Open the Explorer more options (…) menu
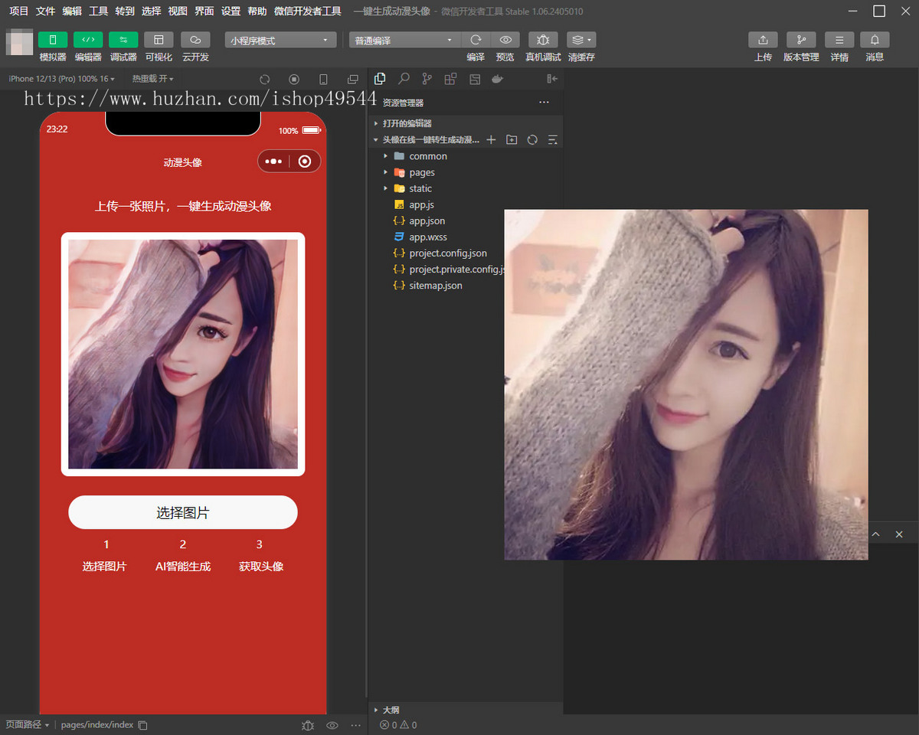The height and width of the screenshot is (735, 919). pos(544,102)
